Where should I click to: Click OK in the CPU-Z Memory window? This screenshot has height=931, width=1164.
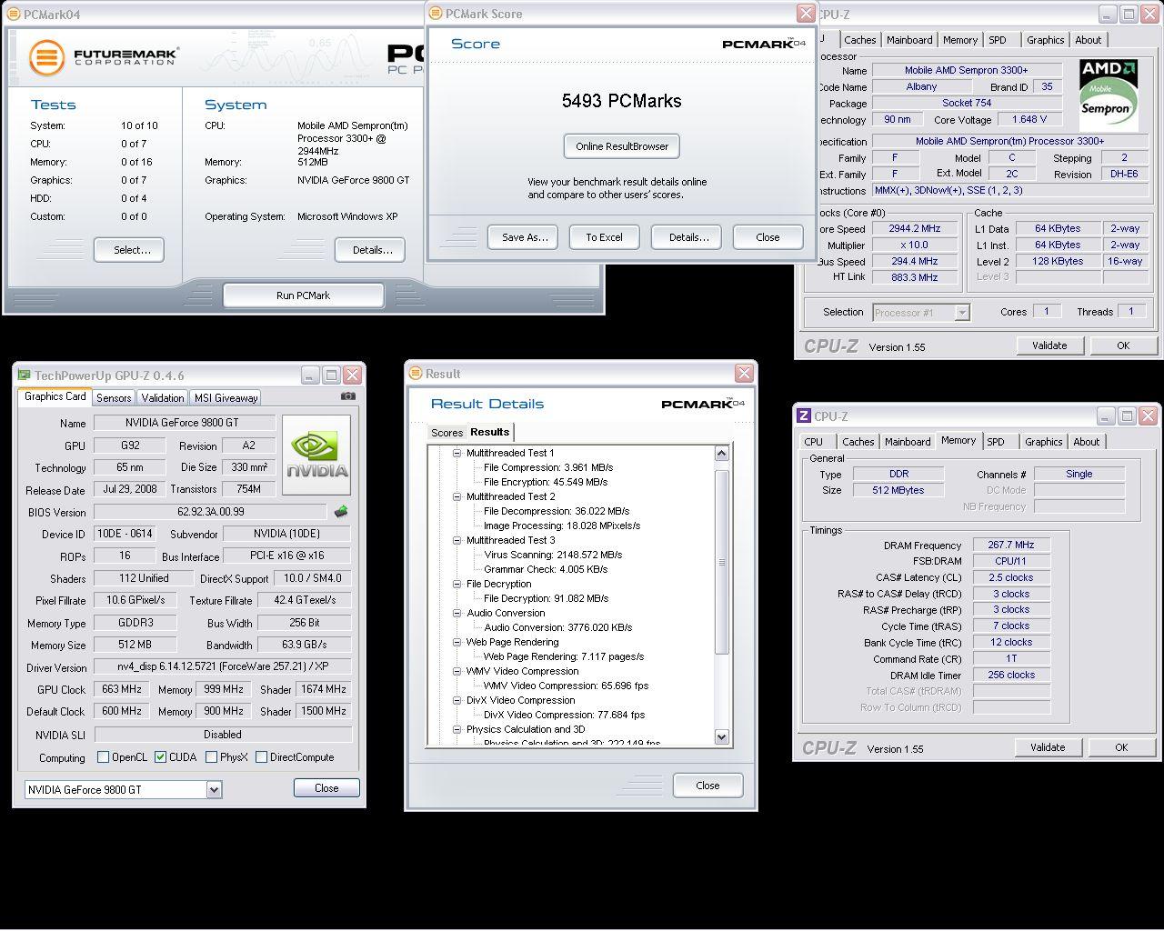point(1121,747)
